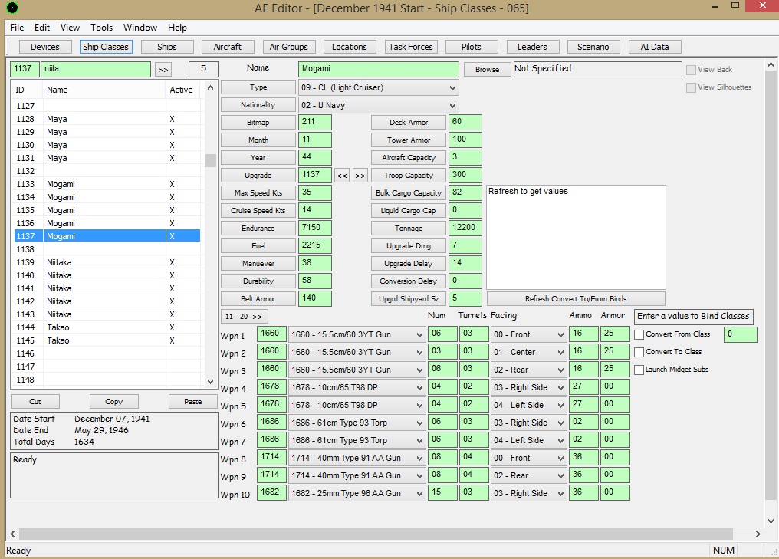Screen dimensions: 779x559
Task: Open the Type dropdown showing CL Light Cruiser
Action: click(x=378, y=87)
